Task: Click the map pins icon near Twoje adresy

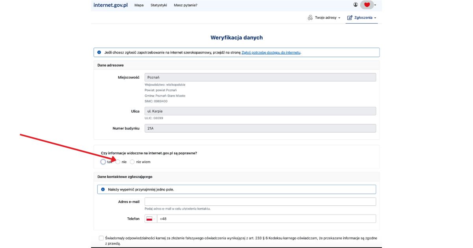Action: 310,18
